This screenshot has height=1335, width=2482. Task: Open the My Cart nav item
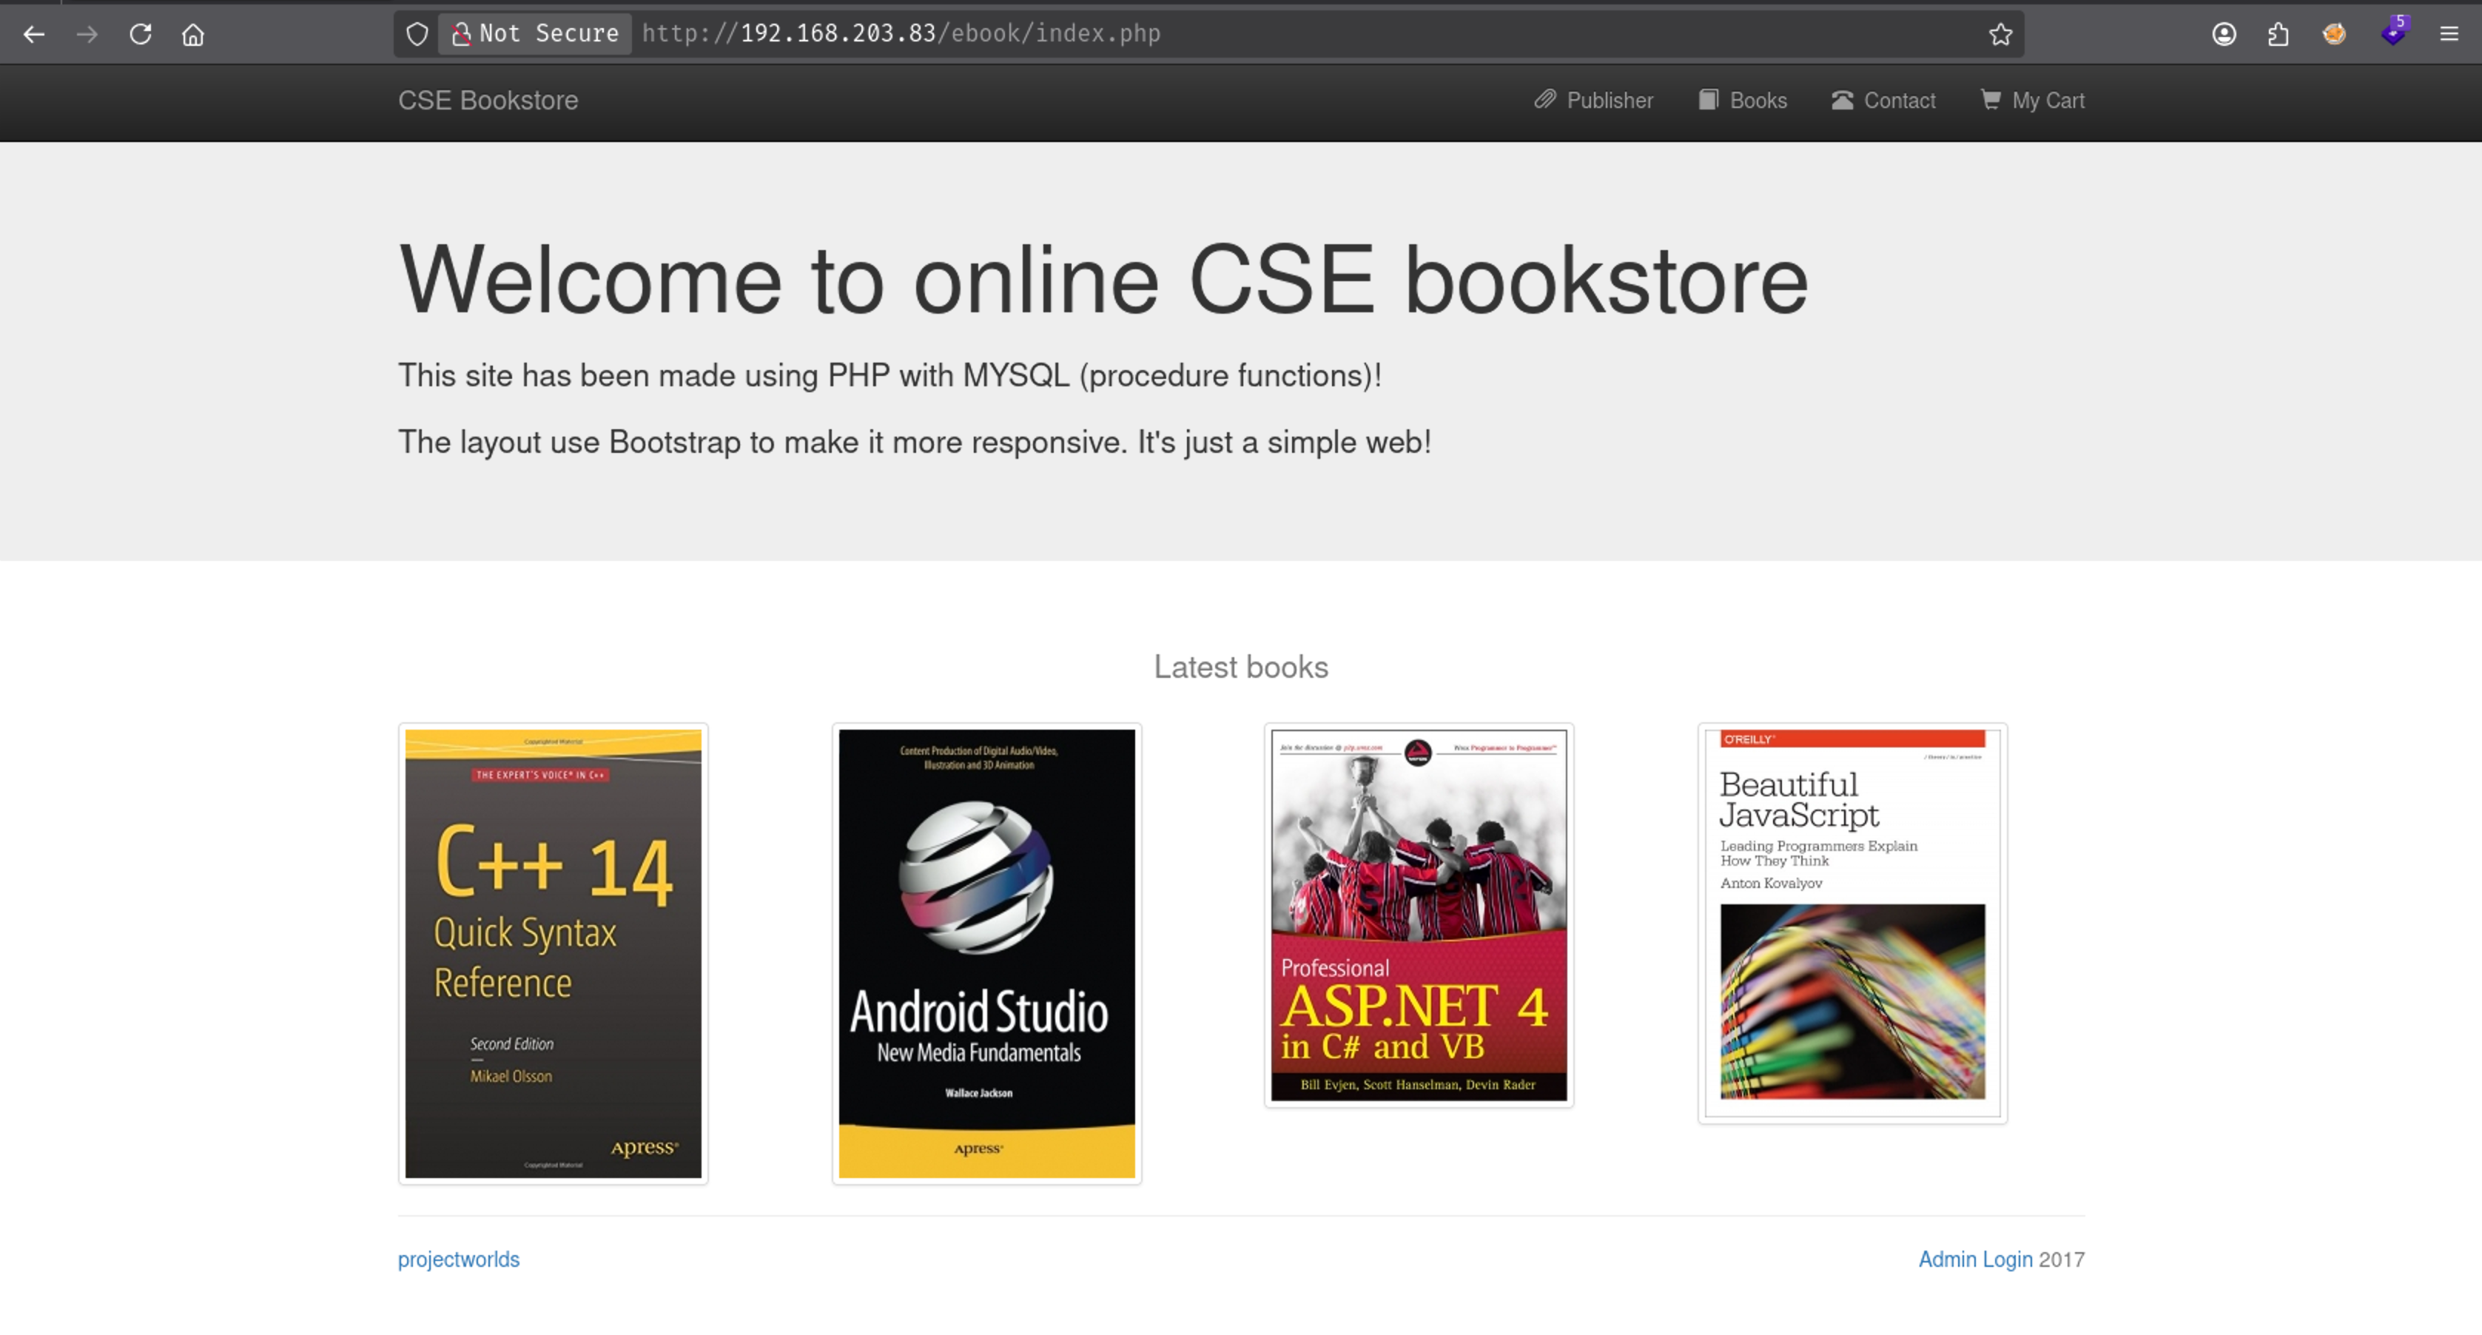point(2032,100)
